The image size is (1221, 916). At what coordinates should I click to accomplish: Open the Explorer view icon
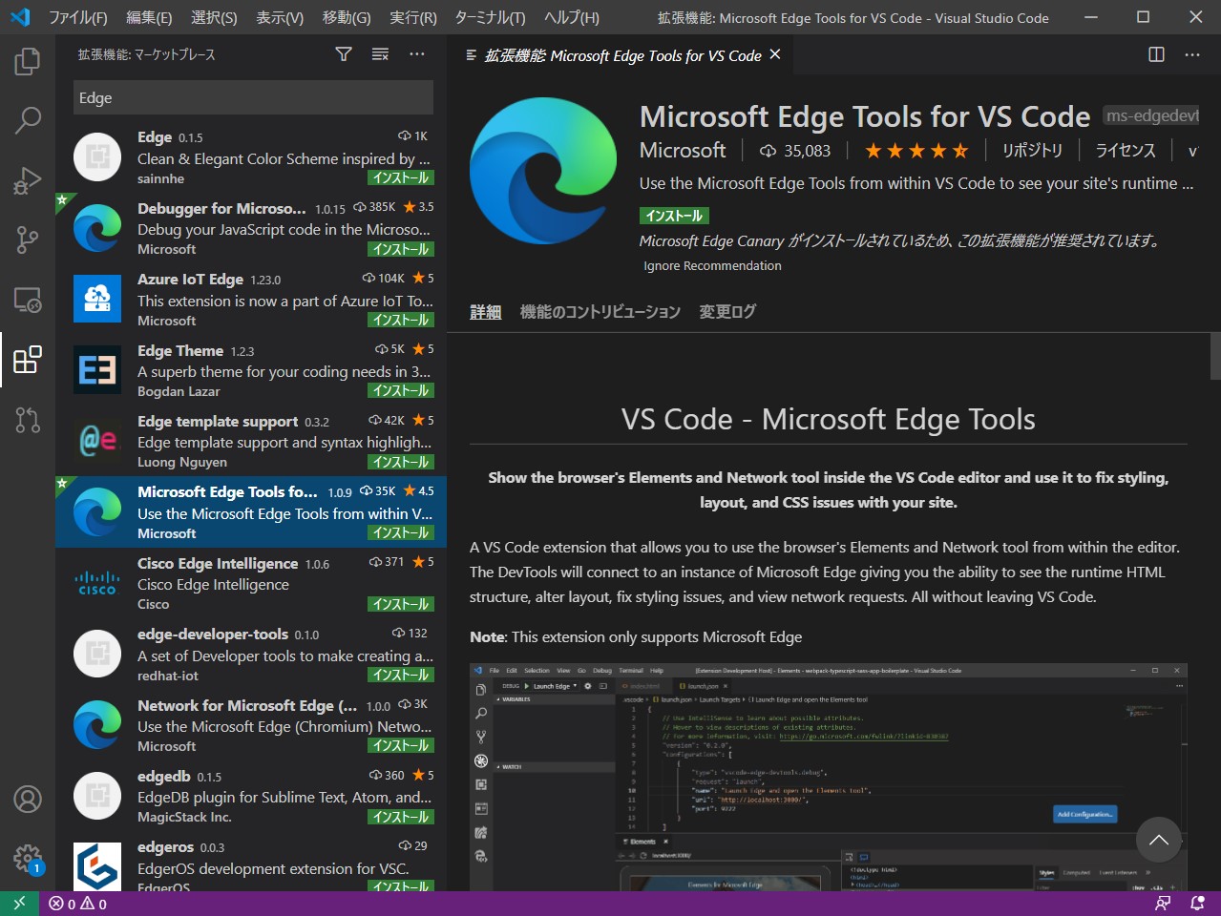pos(28,60)
